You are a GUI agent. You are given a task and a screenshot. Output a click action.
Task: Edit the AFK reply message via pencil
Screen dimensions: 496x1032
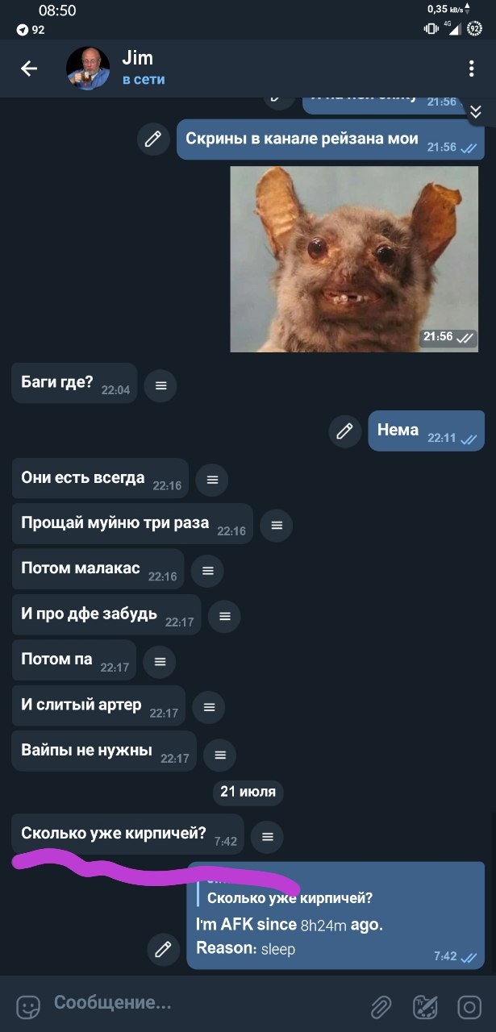164,949
